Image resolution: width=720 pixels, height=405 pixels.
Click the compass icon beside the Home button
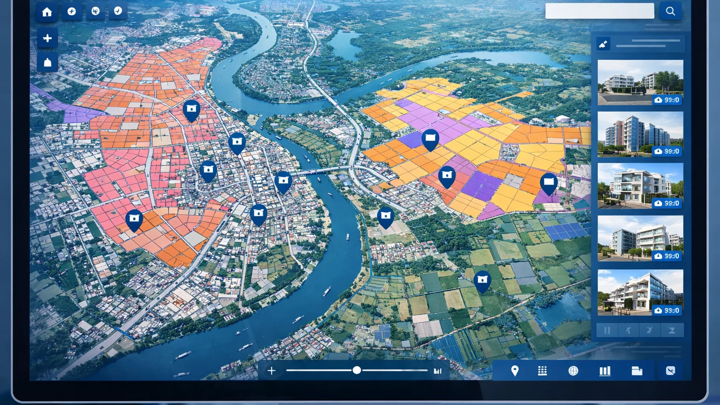click(72, 11)
